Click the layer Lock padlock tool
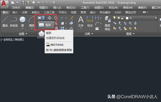This screenshot has height=102, width=161. pos(130,23)
